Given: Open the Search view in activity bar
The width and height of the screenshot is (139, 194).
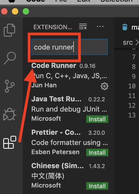Looking at the screenshot, I should [10, 58].
